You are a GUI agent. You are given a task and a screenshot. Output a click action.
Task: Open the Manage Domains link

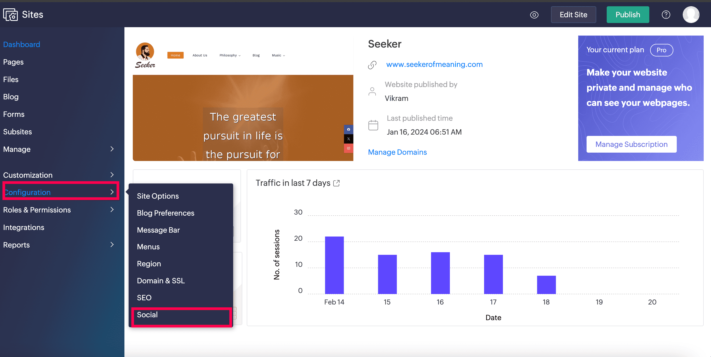(x=397, y=152)
